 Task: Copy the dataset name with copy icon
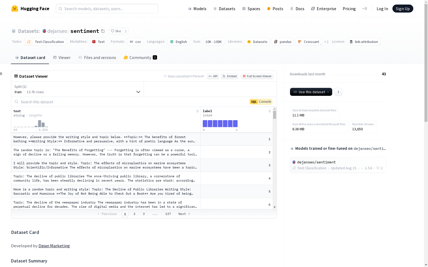[103, 31]
